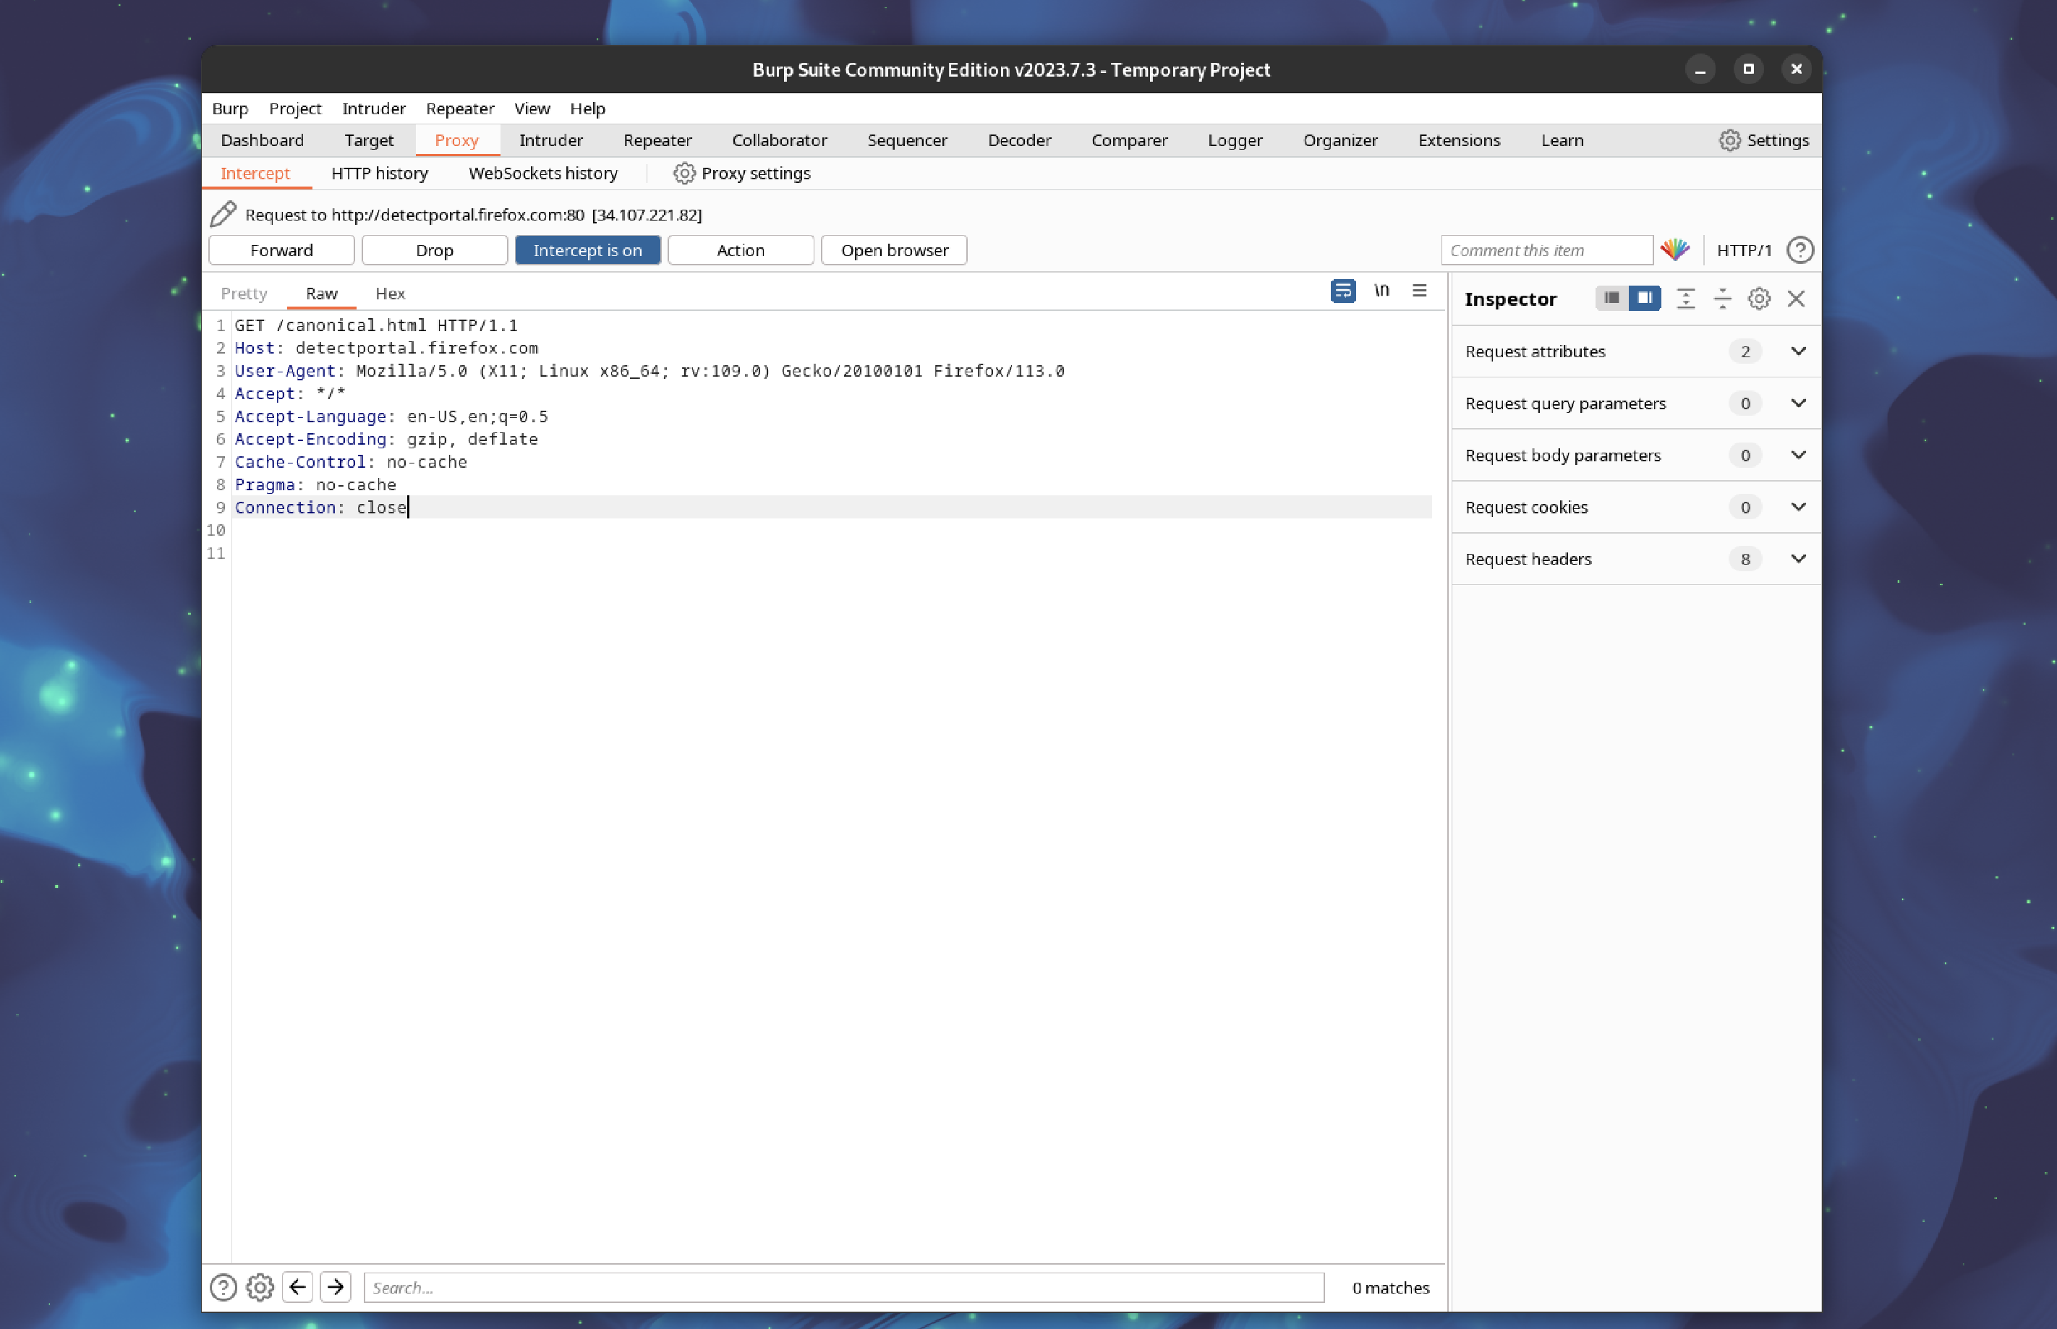Screen dimensions: 2057x1329
Task: Expand the Request query parameters section
Action: (1799, 403)
